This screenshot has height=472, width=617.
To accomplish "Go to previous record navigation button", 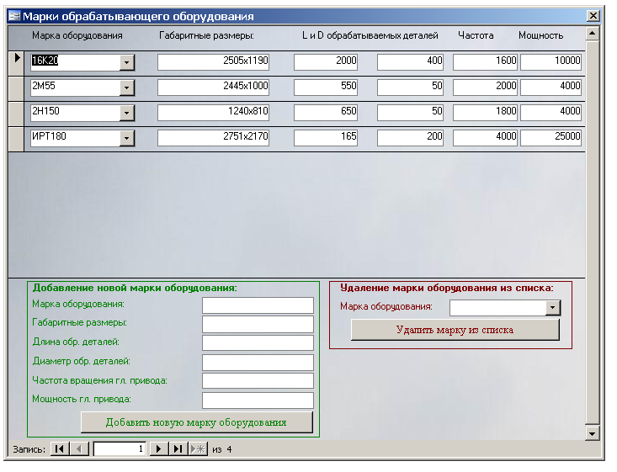I will pyautogui.click(x=80, y=448).
